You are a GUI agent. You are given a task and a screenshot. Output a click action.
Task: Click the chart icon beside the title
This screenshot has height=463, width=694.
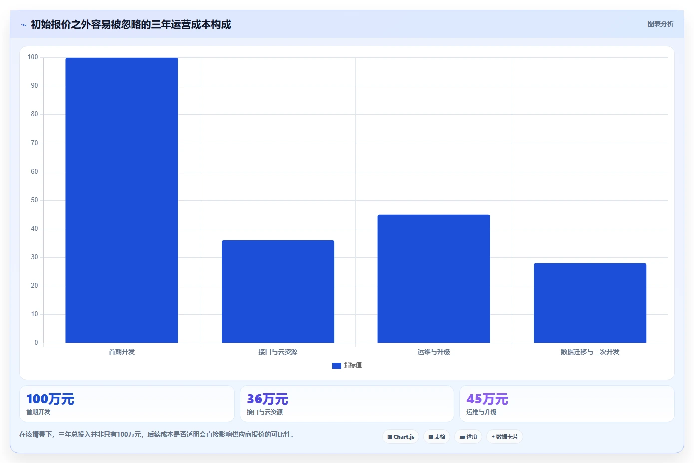point(23,25)
